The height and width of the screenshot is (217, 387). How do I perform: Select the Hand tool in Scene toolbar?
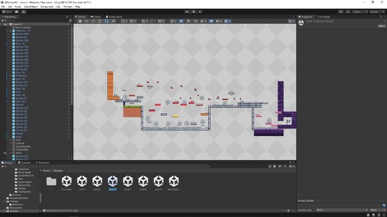point(80,21)
